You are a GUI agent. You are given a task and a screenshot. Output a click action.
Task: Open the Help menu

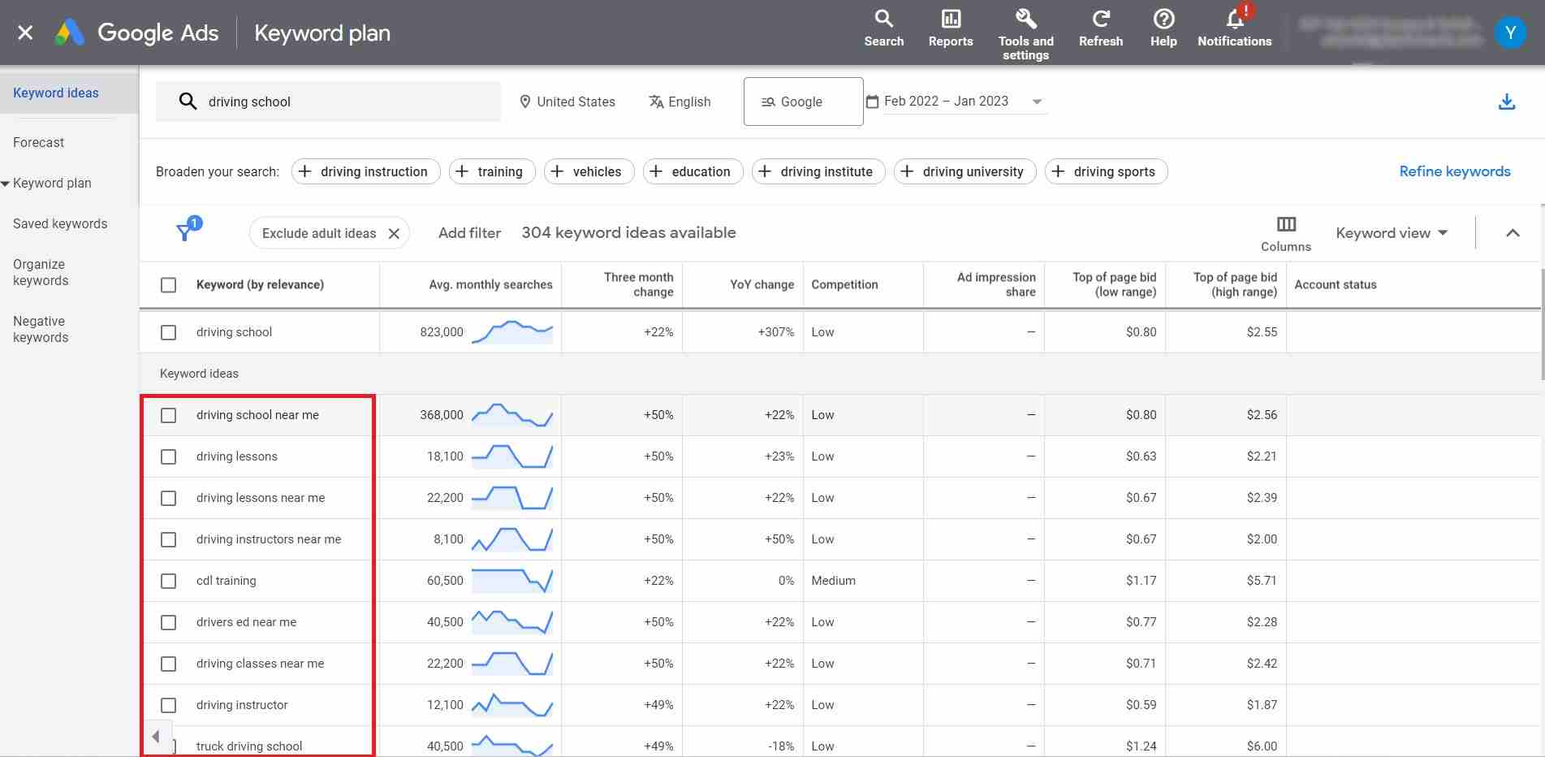[1163, 28]
